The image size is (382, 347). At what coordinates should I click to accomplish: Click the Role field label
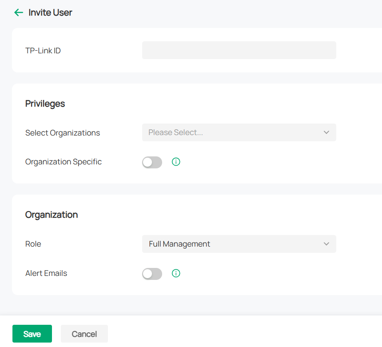pos(32,244)
